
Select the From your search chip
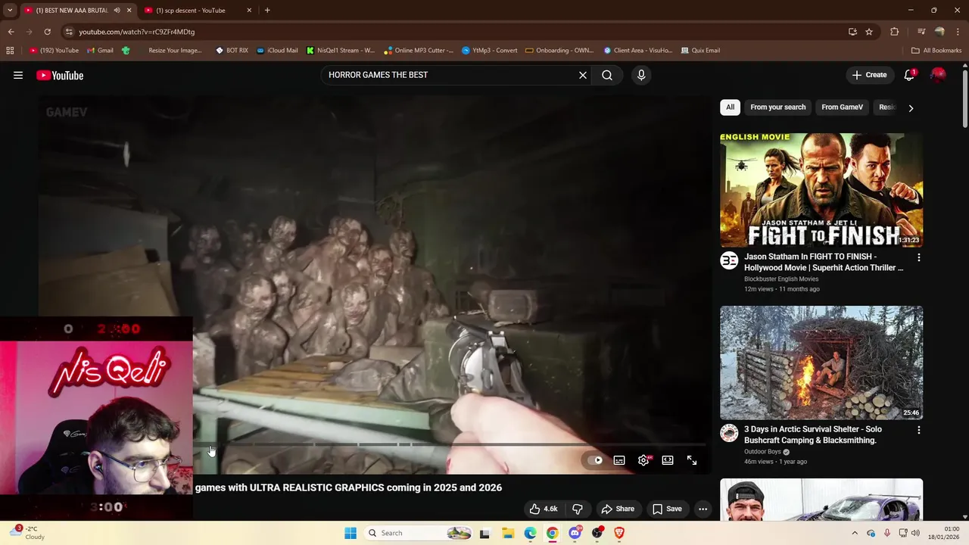click(x=777, y=107)
